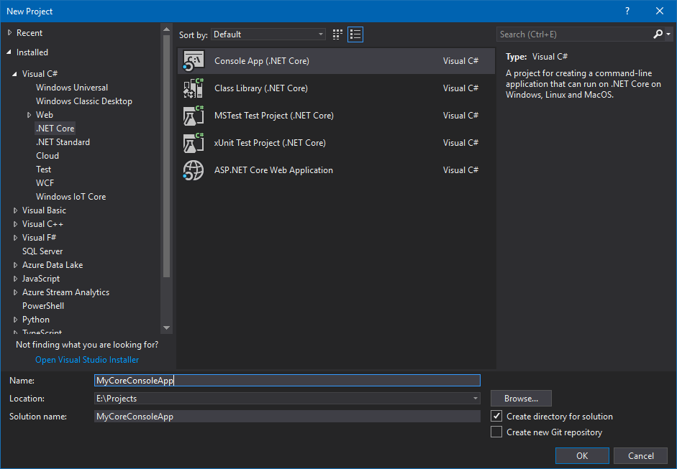This screenshot has width=677, height=469.
Task: Choose the Class Library (.NET Core) icon
Action: tap(194, 88)
